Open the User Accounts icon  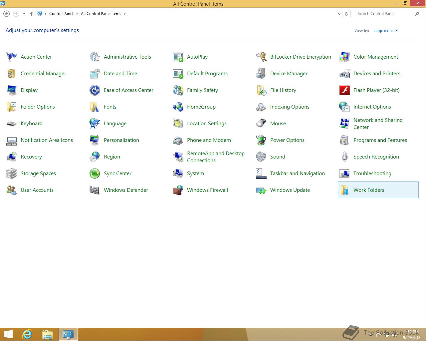pos(12,190)
